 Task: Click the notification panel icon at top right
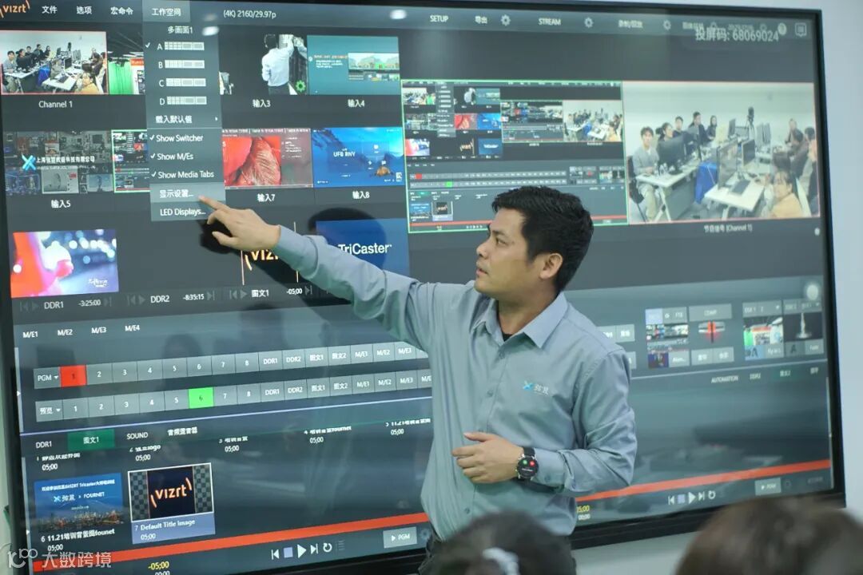(x=801, y=30)
